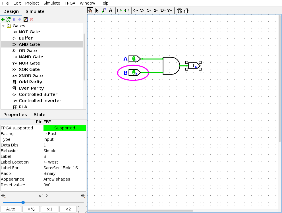The image size is (282, 213).
Task: Toggle the value of input pin A
Action: coord(133,59)
